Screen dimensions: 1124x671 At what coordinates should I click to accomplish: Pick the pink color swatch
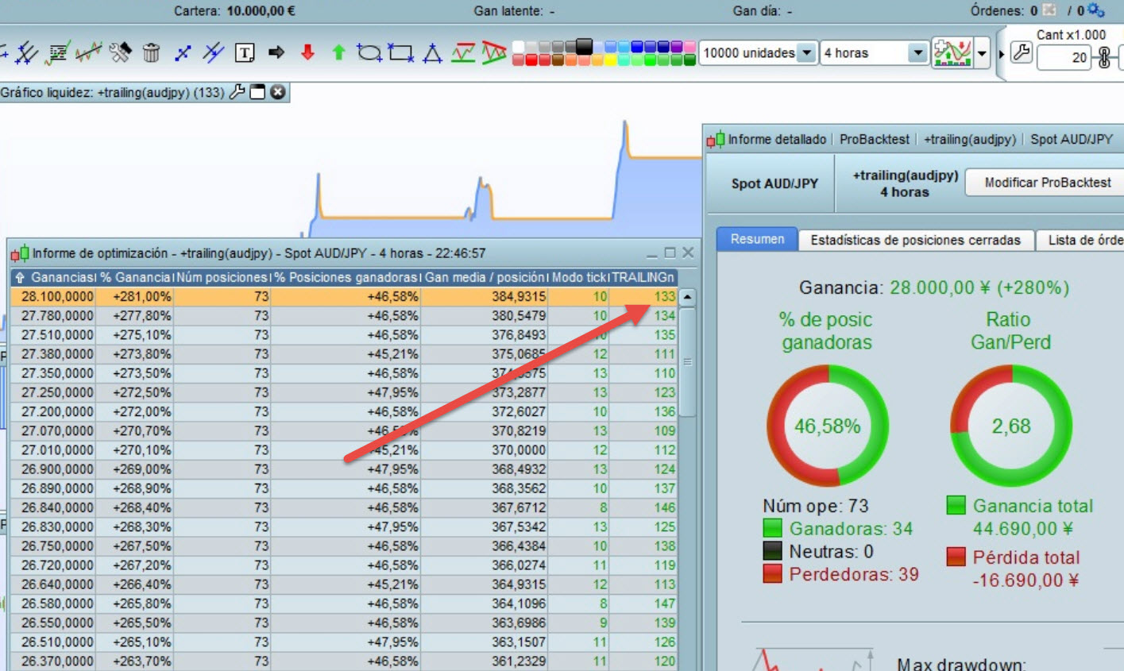tap(689, 47)
